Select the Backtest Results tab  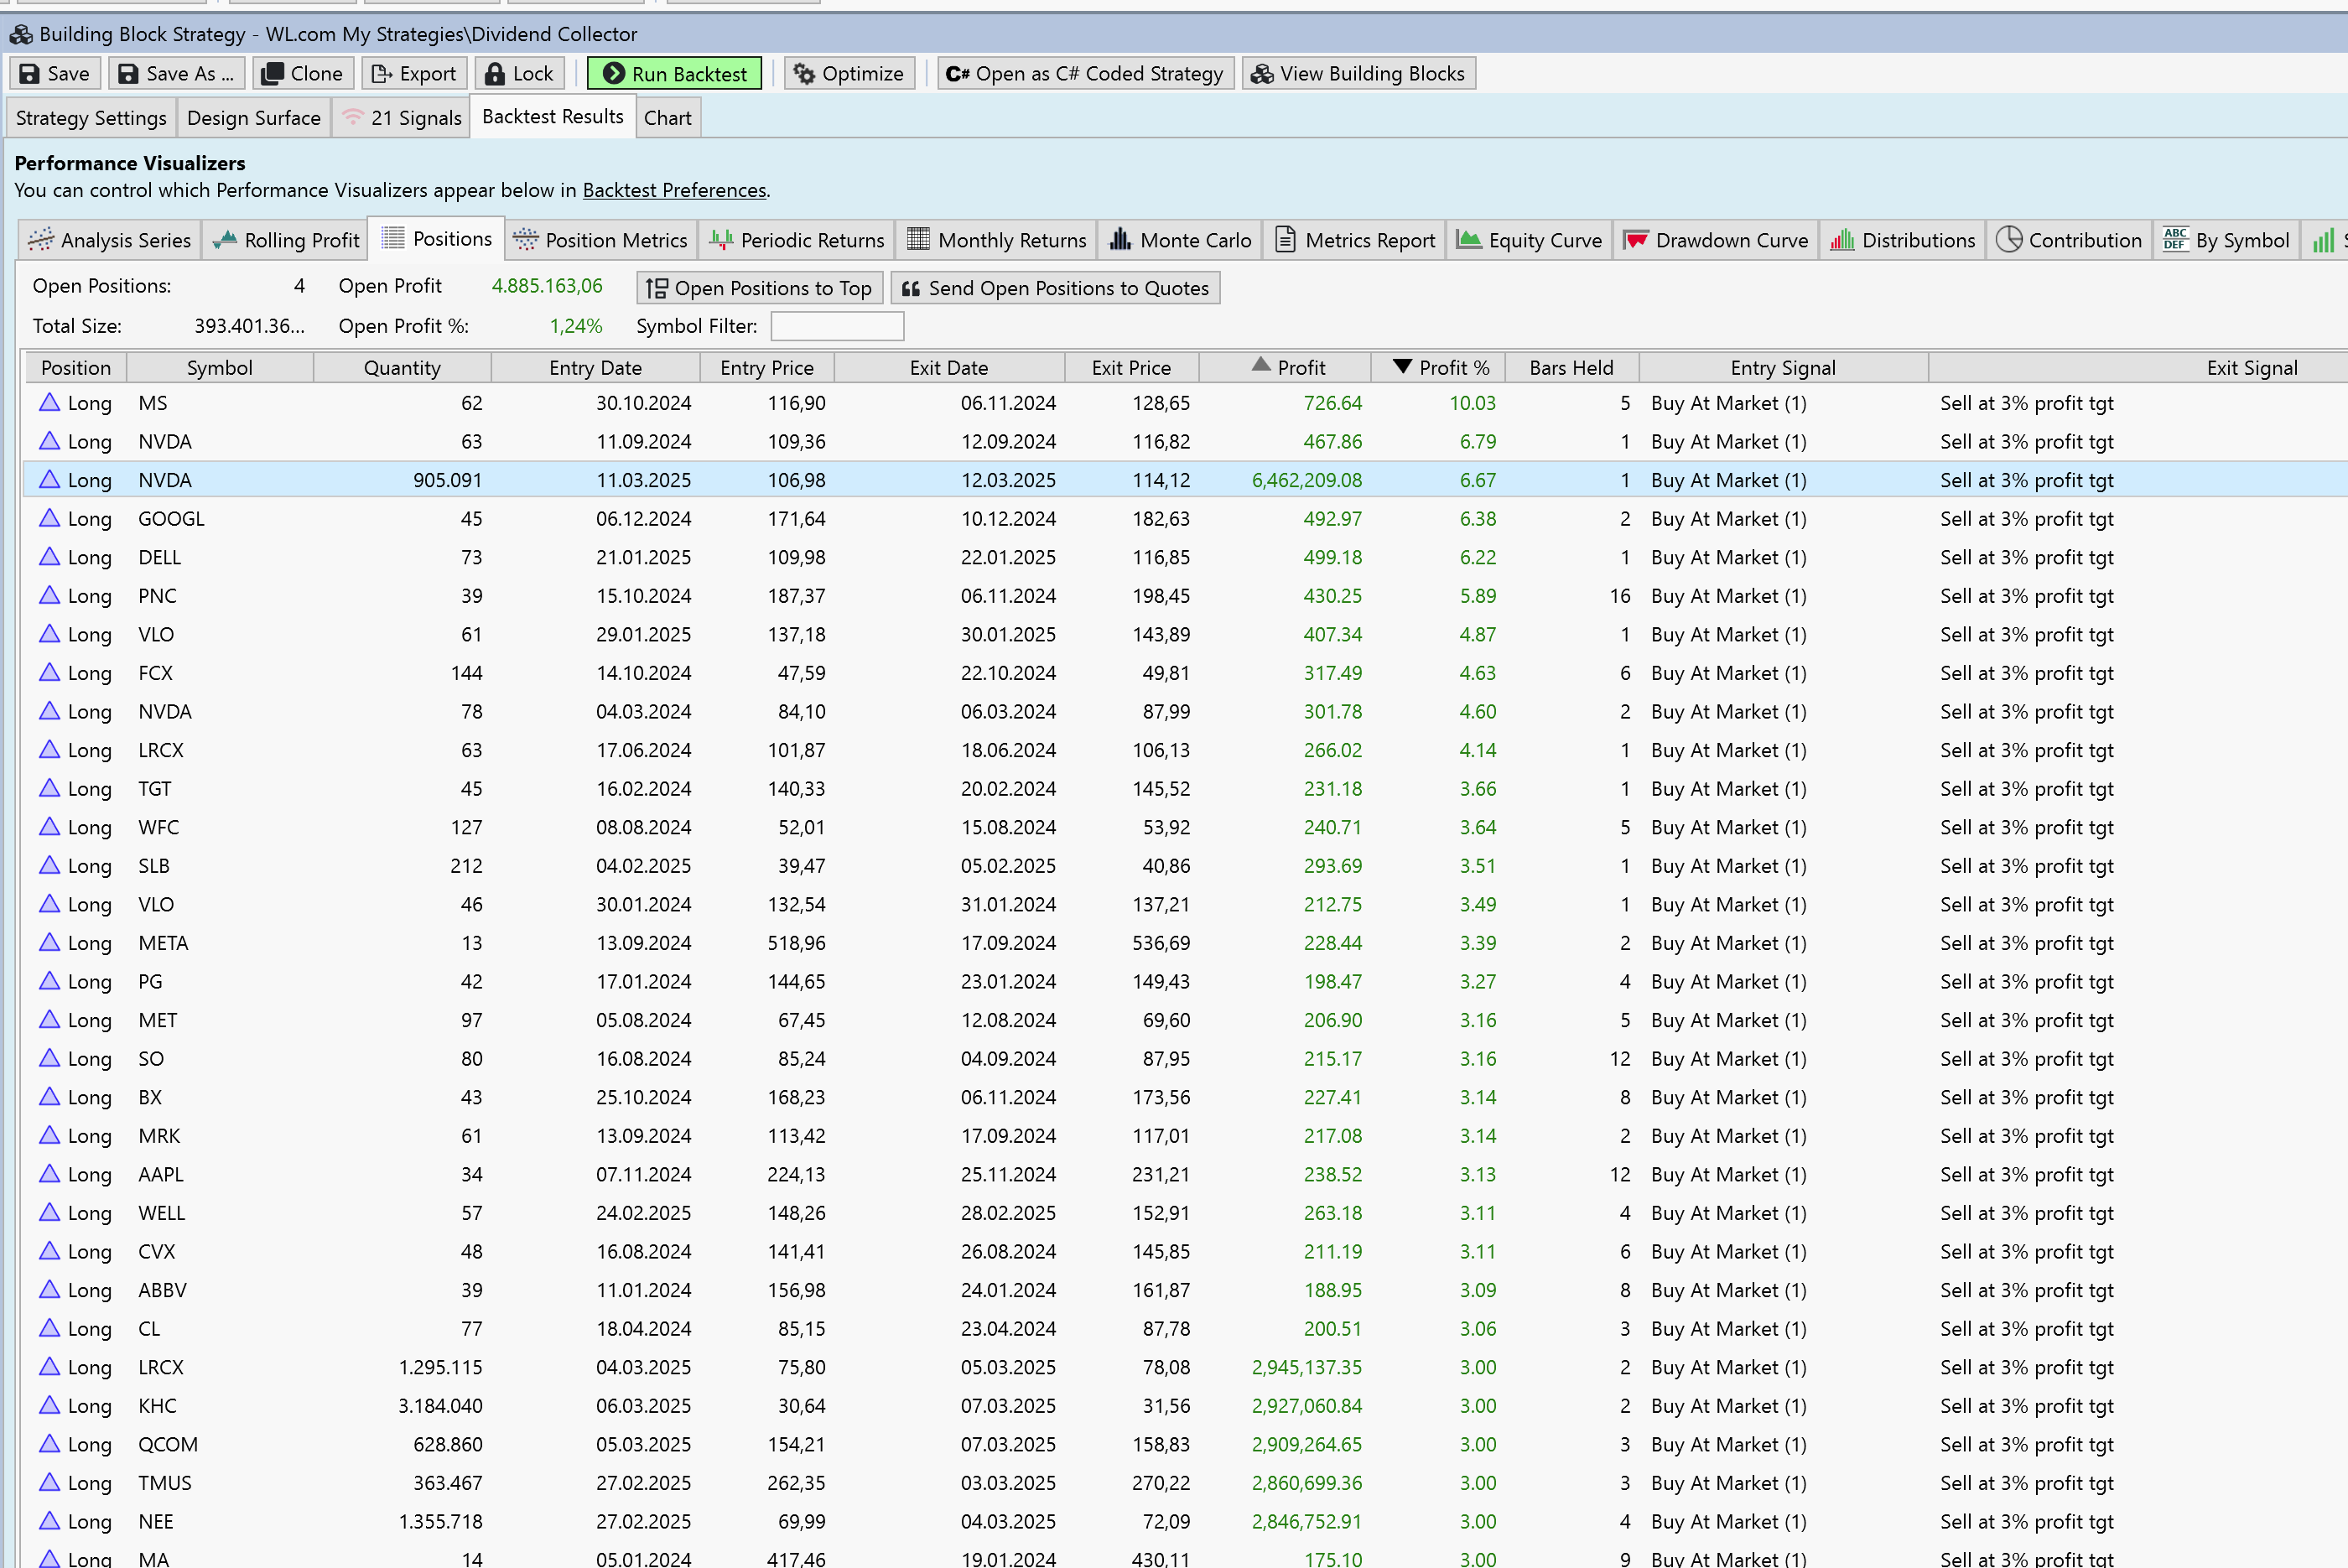[x=553, y=117]
